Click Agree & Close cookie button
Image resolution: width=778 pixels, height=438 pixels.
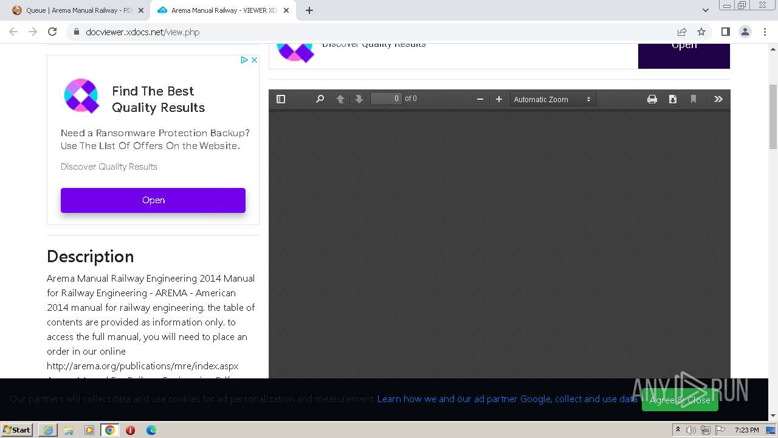pos(680,400)
